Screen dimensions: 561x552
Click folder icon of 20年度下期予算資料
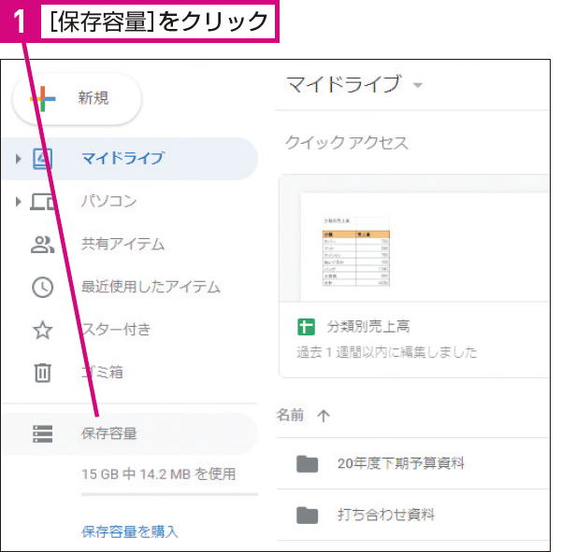pos(307,464)
